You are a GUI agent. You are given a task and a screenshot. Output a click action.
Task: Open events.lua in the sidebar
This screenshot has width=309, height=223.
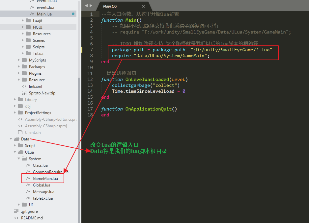[x=45, y=8]
